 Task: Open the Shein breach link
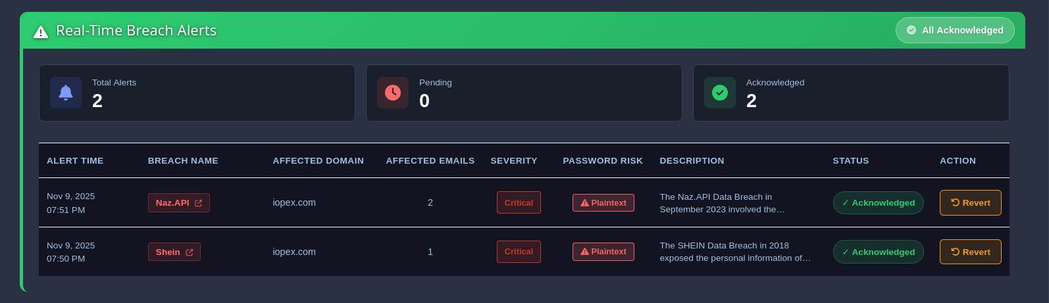pos(168,252)
